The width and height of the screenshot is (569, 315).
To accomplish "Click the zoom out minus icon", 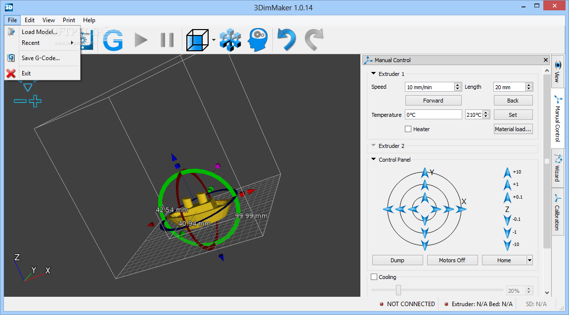I will click(20, 101).
